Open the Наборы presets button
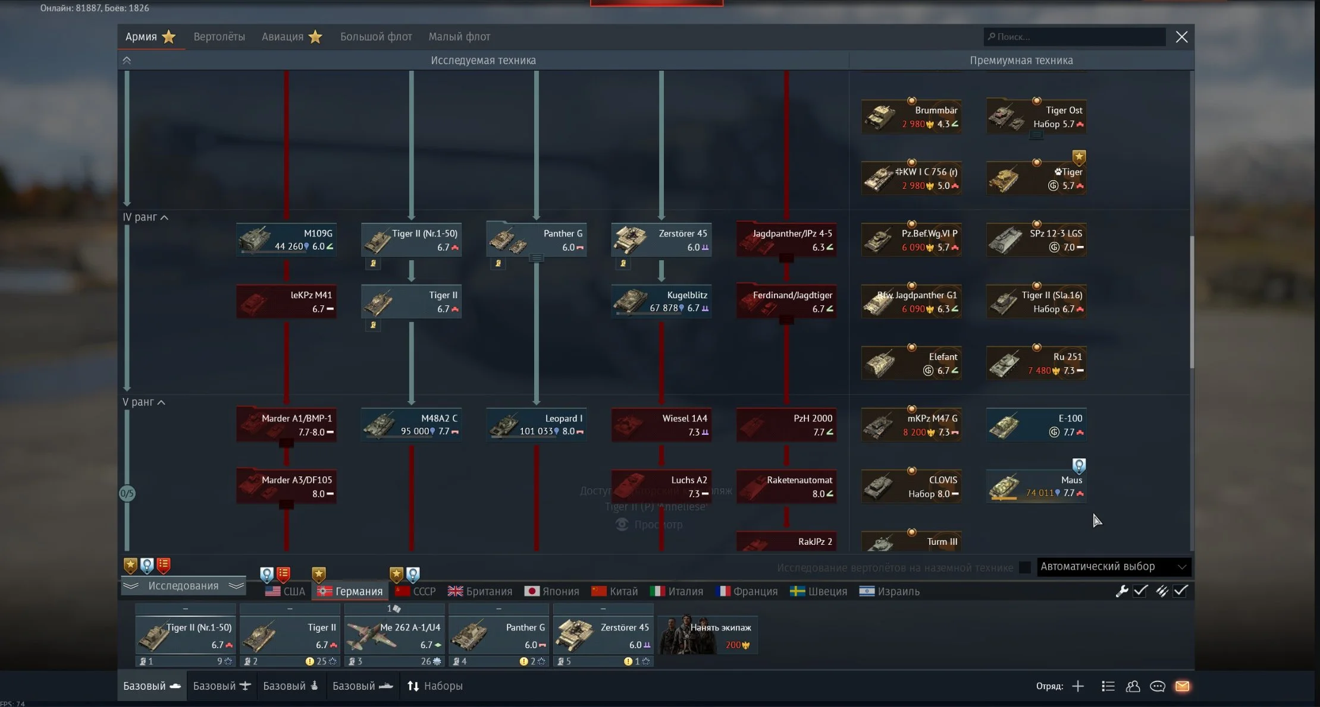The width and height of the screenshot is (1320, 707). tap(435, 686)
